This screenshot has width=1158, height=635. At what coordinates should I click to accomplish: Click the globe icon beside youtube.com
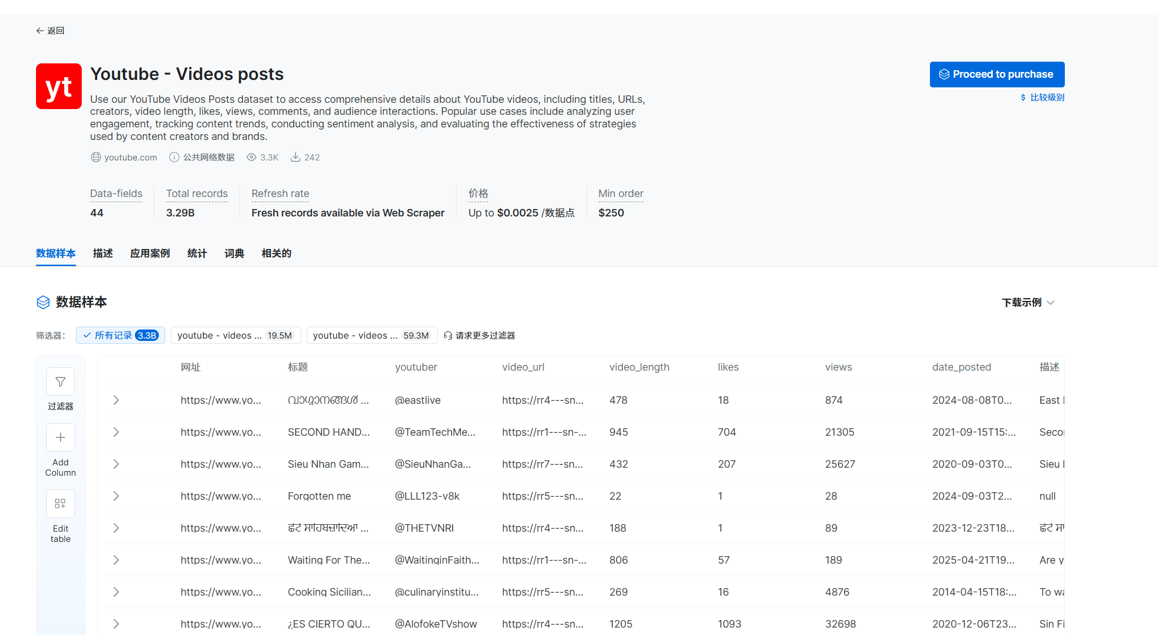[x=95, y=157]
